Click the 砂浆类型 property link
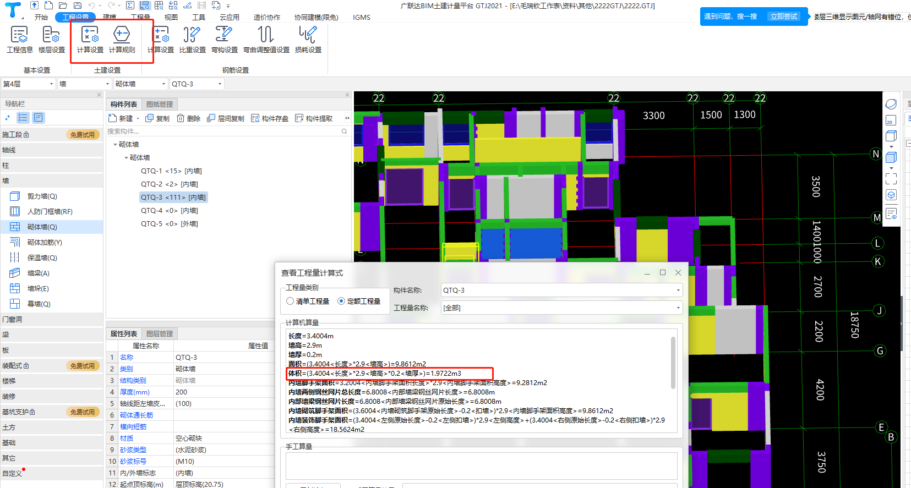 click(x=133, y=450)
